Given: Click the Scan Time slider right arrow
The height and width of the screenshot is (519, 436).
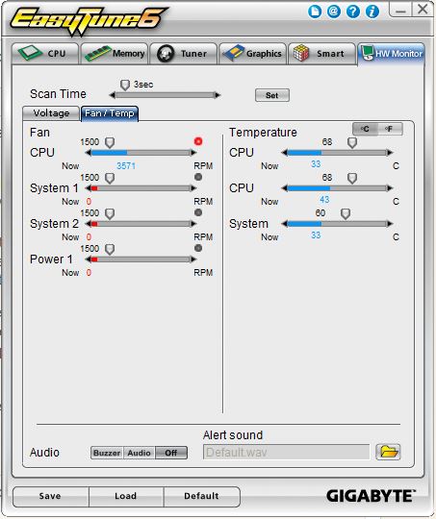Looking at the screenshot, I should coord(218,95).
